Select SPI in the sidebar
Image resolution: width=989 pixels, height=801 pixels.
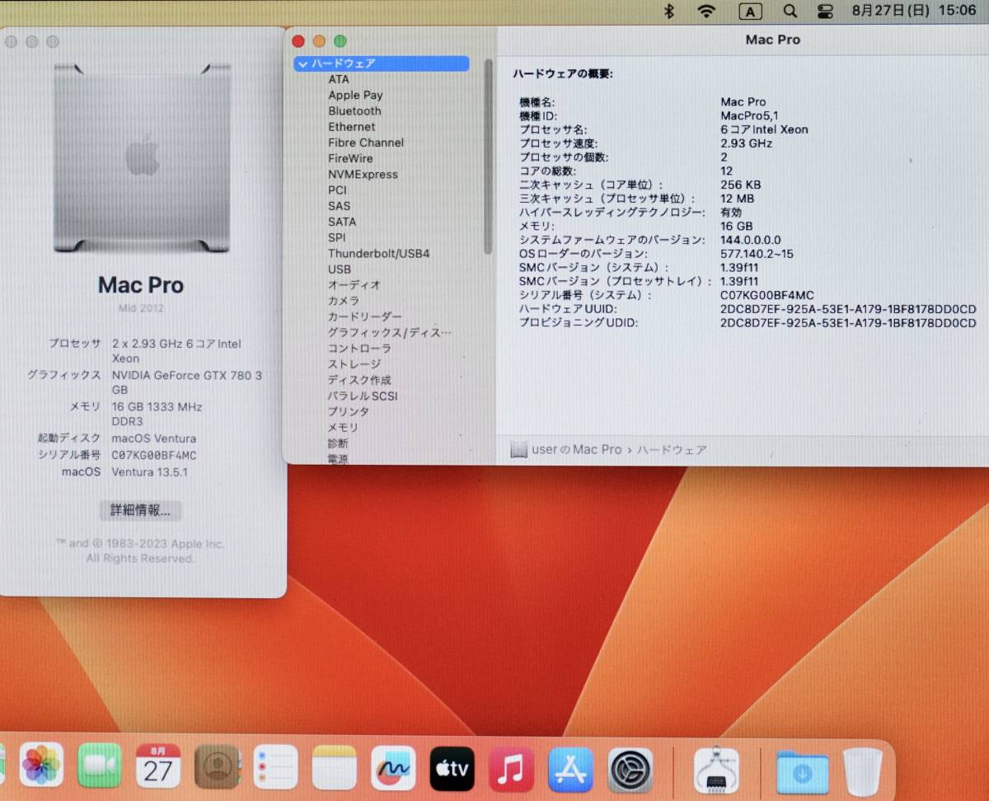coord(336,237)
